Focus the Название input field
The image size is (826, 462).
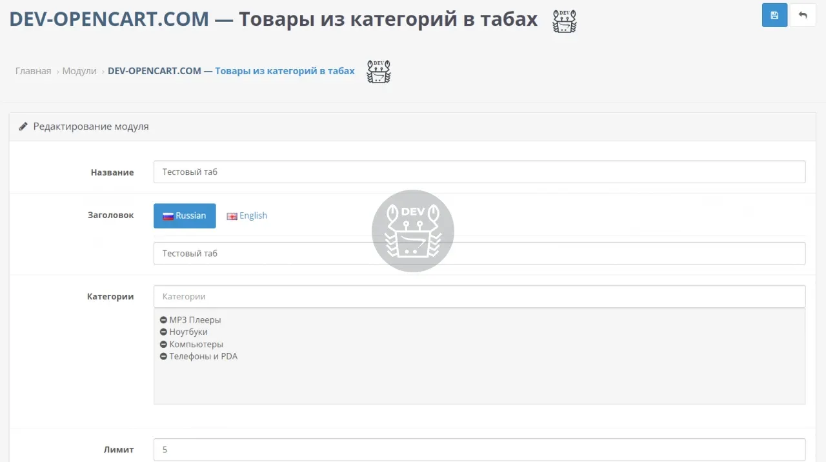pyautogui.click(x=479, y=172)
